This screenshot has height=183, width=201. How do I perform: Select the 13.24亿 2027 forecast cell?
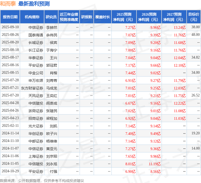tap(180, 27)
